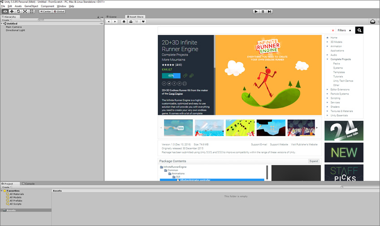
Task: Clear the Asset Store search field
Action: click(333, 30)
